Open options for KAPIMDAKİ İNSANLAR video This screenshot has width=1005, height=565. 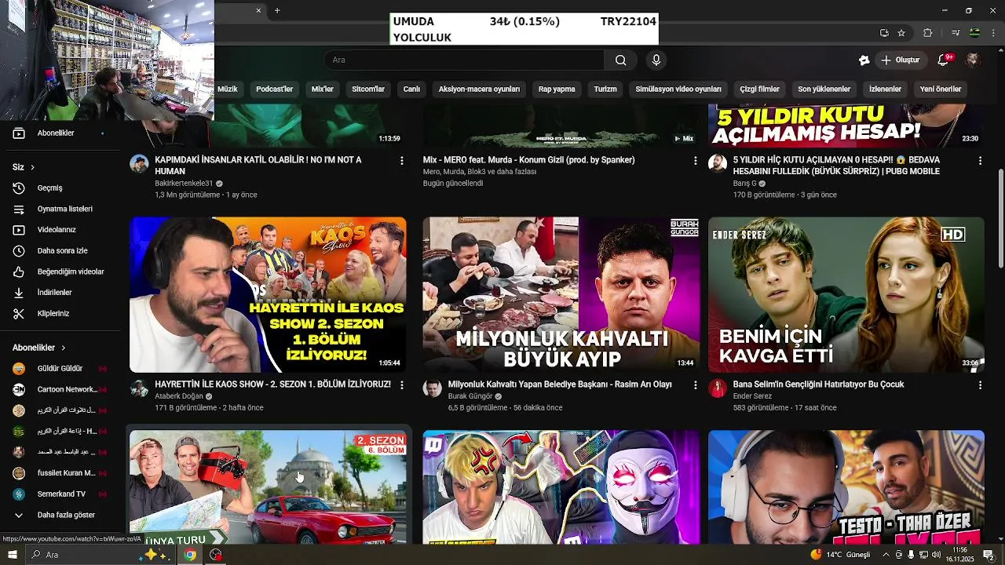click(x=402, y=161)
